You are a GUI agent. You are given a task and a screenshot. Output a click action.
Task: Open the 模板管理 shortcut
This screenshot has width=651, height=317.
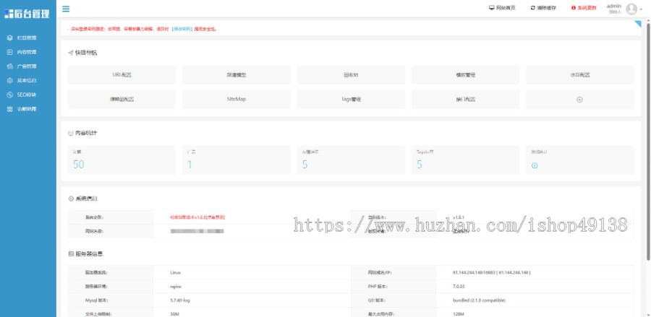tap(465, 75)
